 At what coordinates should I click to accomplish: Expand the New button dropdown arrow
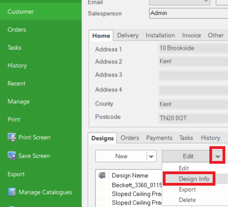[x=151, y=157]
